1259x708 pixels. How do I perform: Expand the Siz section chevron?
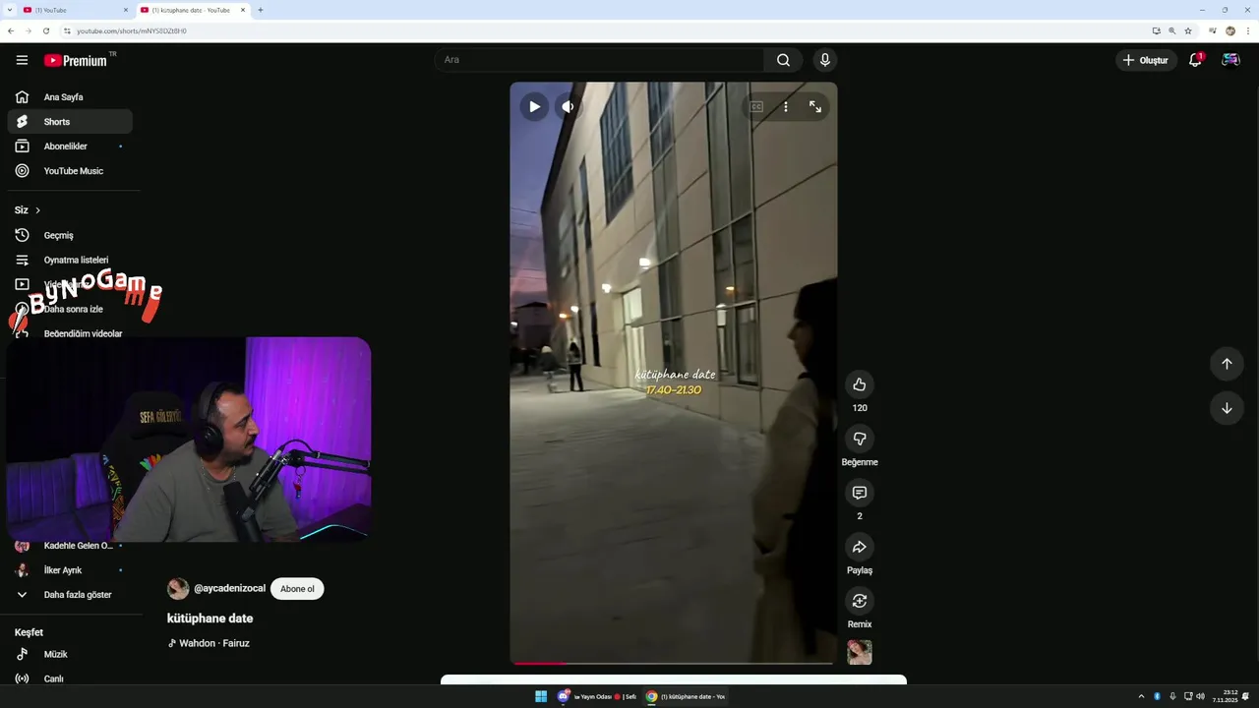tap(37, 210)
